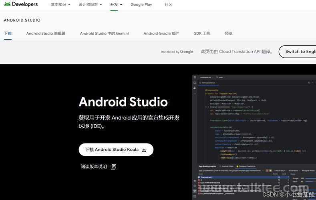316x200 pixels.
Task: Click the release notes document icon
Action: (x=113, y=166)
